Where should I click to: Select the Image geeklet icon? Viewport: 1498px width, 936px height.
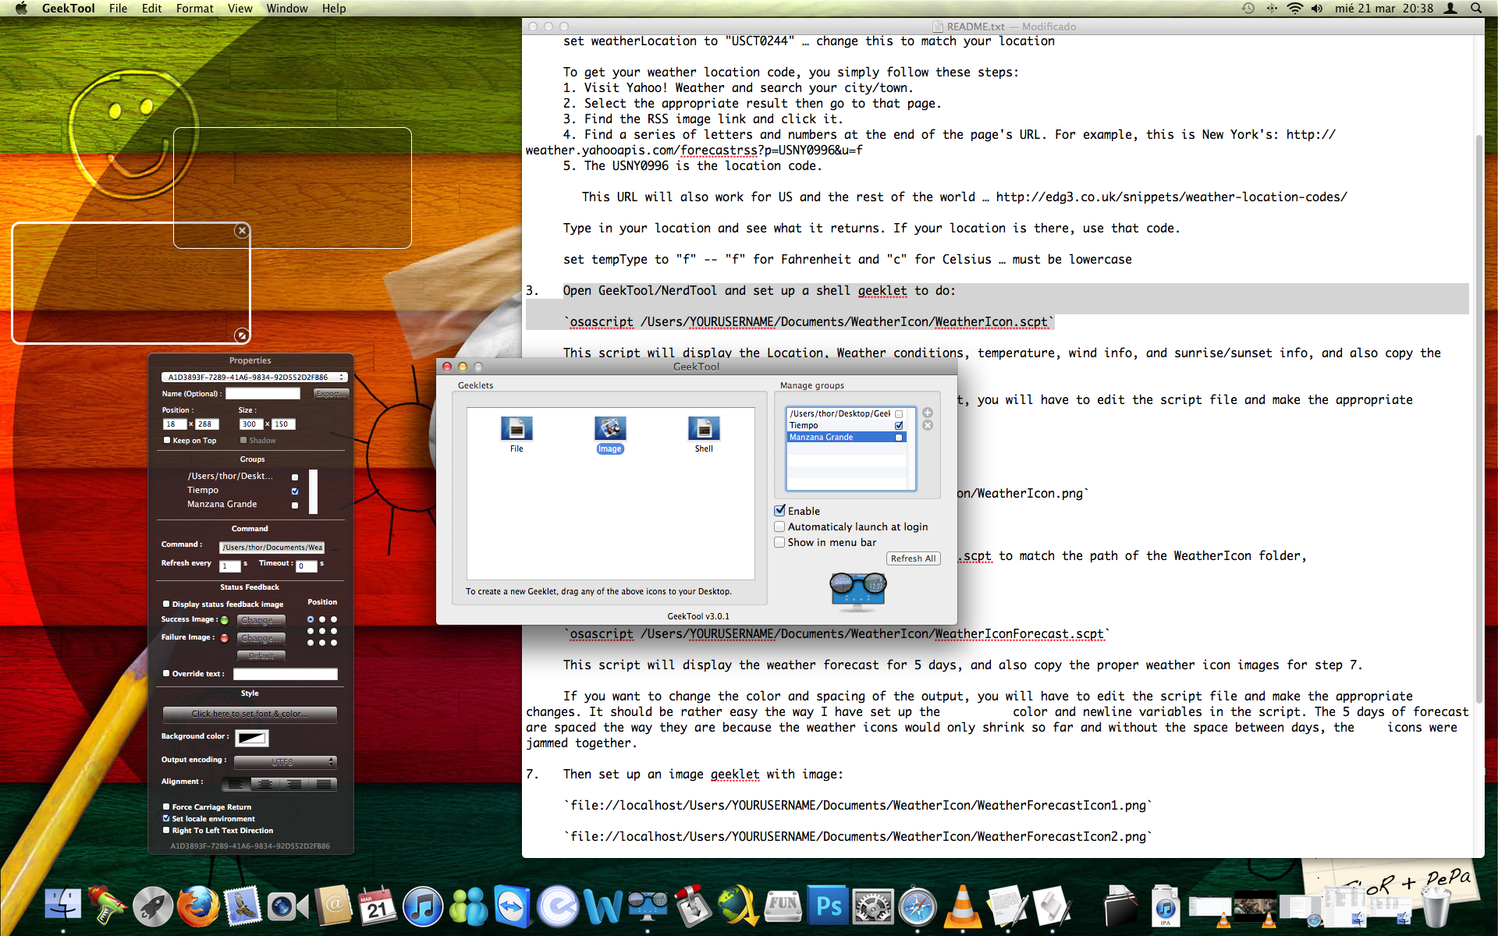pos(610,429)
